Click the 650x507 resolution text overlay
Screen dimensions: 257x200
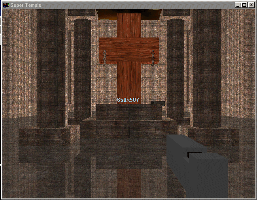(128, 100)
